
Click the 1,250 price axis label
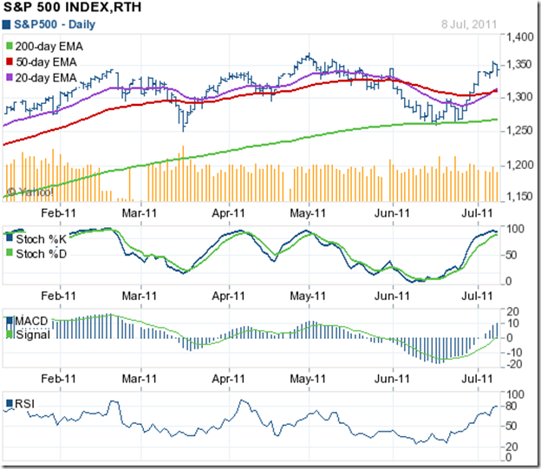pos(518,130)
